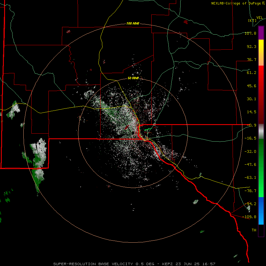Pick the yellow-orange segment of velocity color bar
Viewport: 266px width, 266px height.
point(261,53)
